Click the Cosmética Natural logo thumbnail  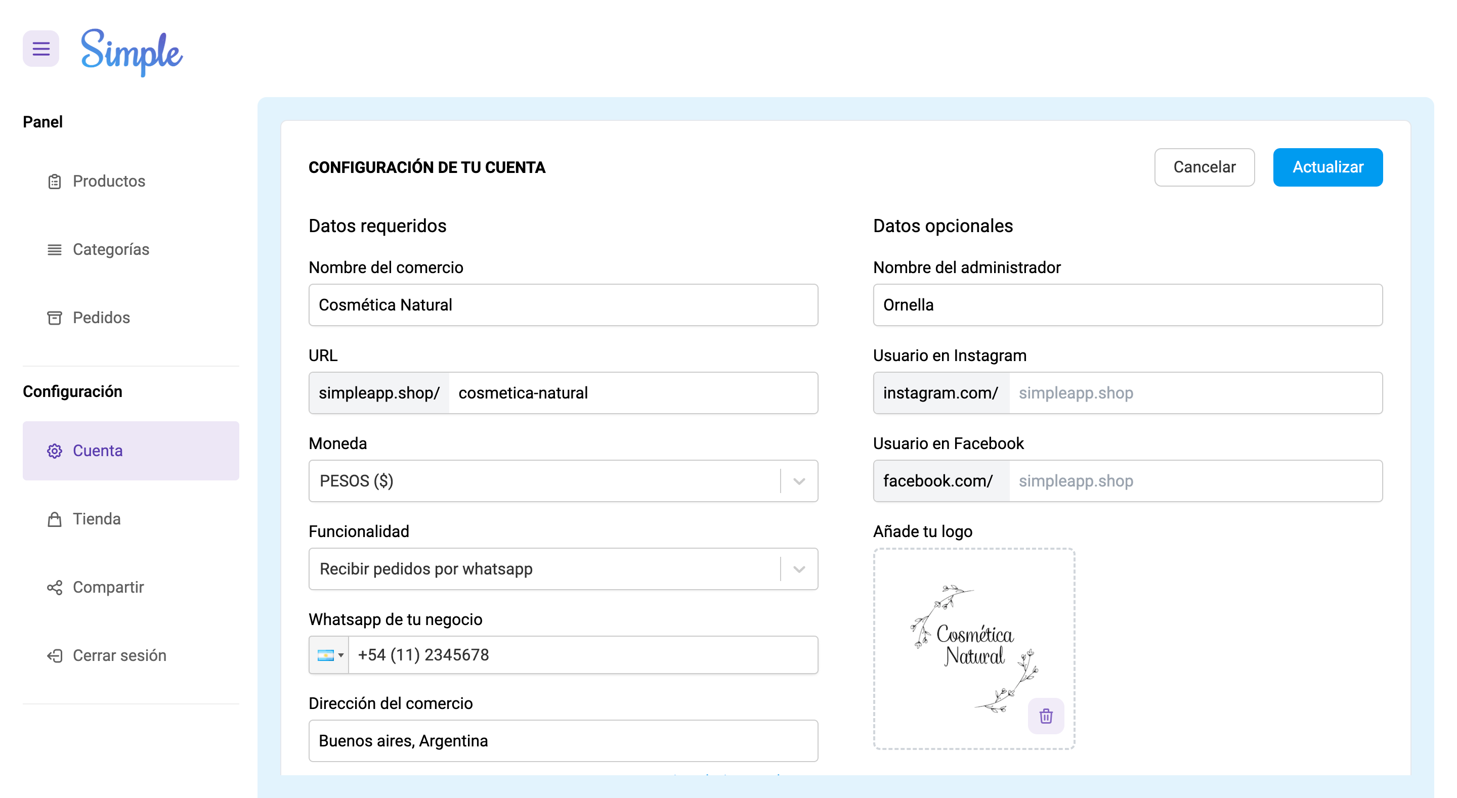coord(973,645)
